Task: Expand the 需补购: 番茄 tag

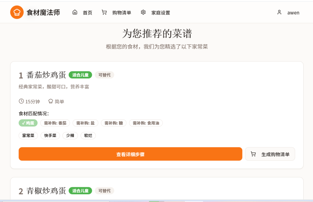Action: [55, 123]
